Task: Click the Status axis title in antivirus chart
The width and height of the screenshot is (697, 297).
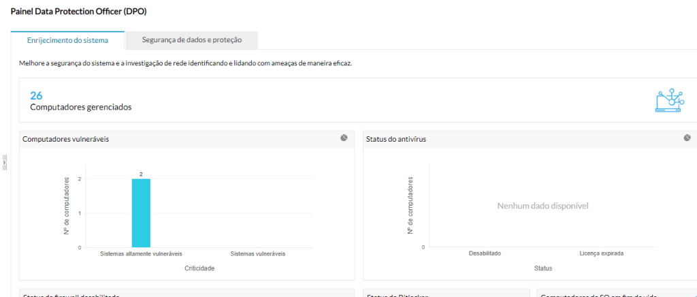Action: coord(542,268)
